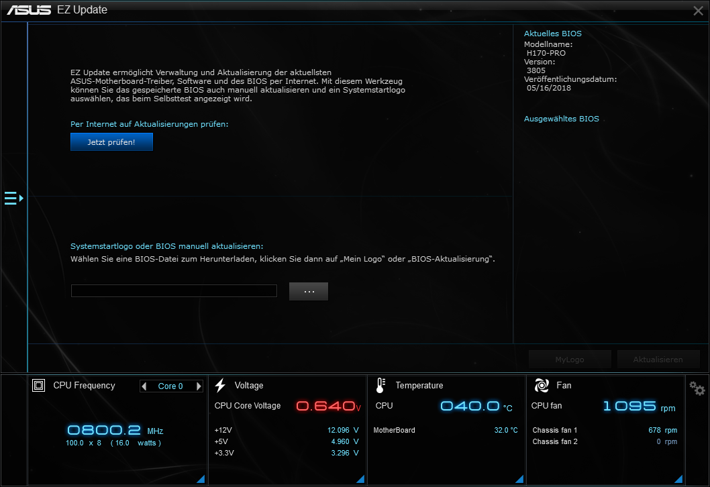Browse for BIOS file with ... button
The width and height of the screenshot is (710, 487).
pos(309,292)
